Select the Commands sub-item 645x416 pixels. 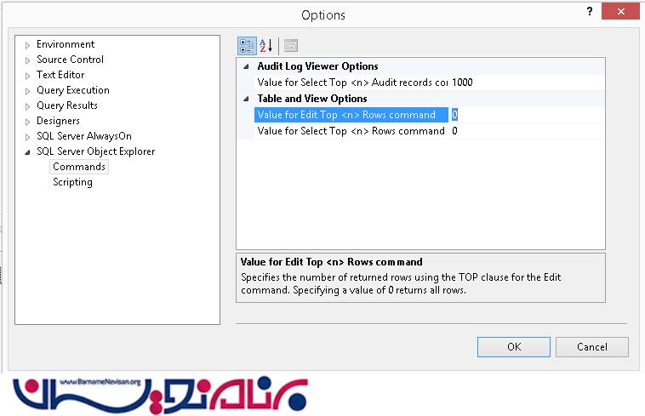[79, 167]
